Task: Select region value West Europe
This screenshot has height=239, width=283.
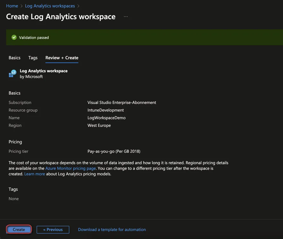Action: tap(99, 125)
